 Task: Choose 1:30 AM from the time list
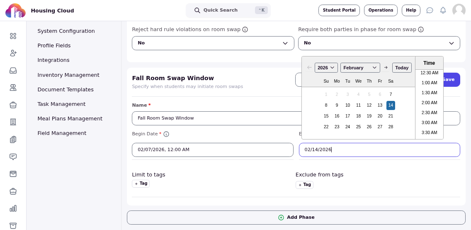tap(429, 93)
